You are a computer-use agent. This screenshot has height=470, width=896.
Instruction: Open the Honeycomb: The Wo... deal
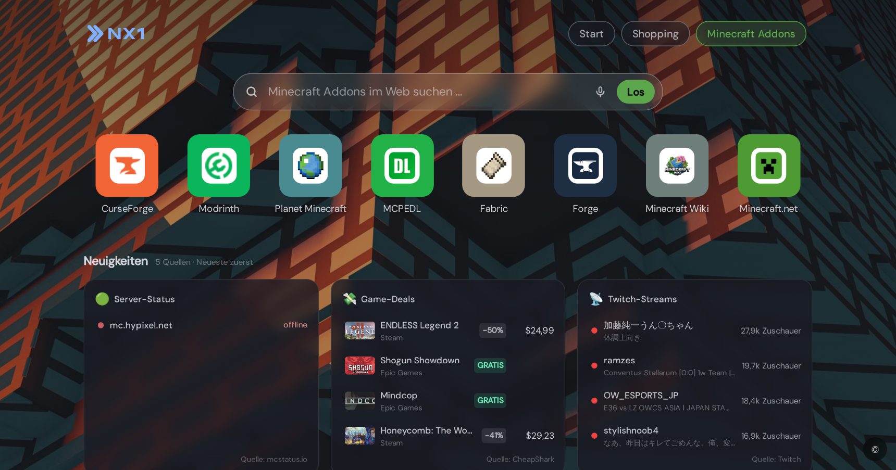point(448,436)
